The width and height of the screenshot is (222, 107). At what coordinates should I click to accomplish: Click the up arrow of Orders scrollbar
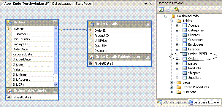[x=56, y=29]
